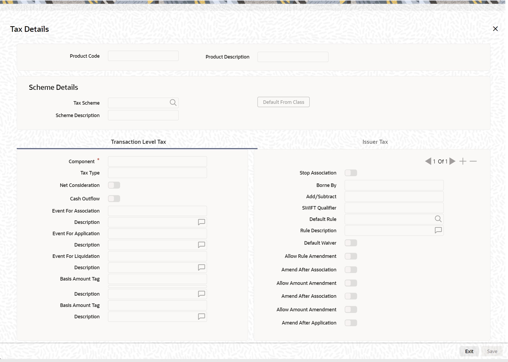Turn on Allow Rule Amendment
508x362 pixels.
pos(351,256)
